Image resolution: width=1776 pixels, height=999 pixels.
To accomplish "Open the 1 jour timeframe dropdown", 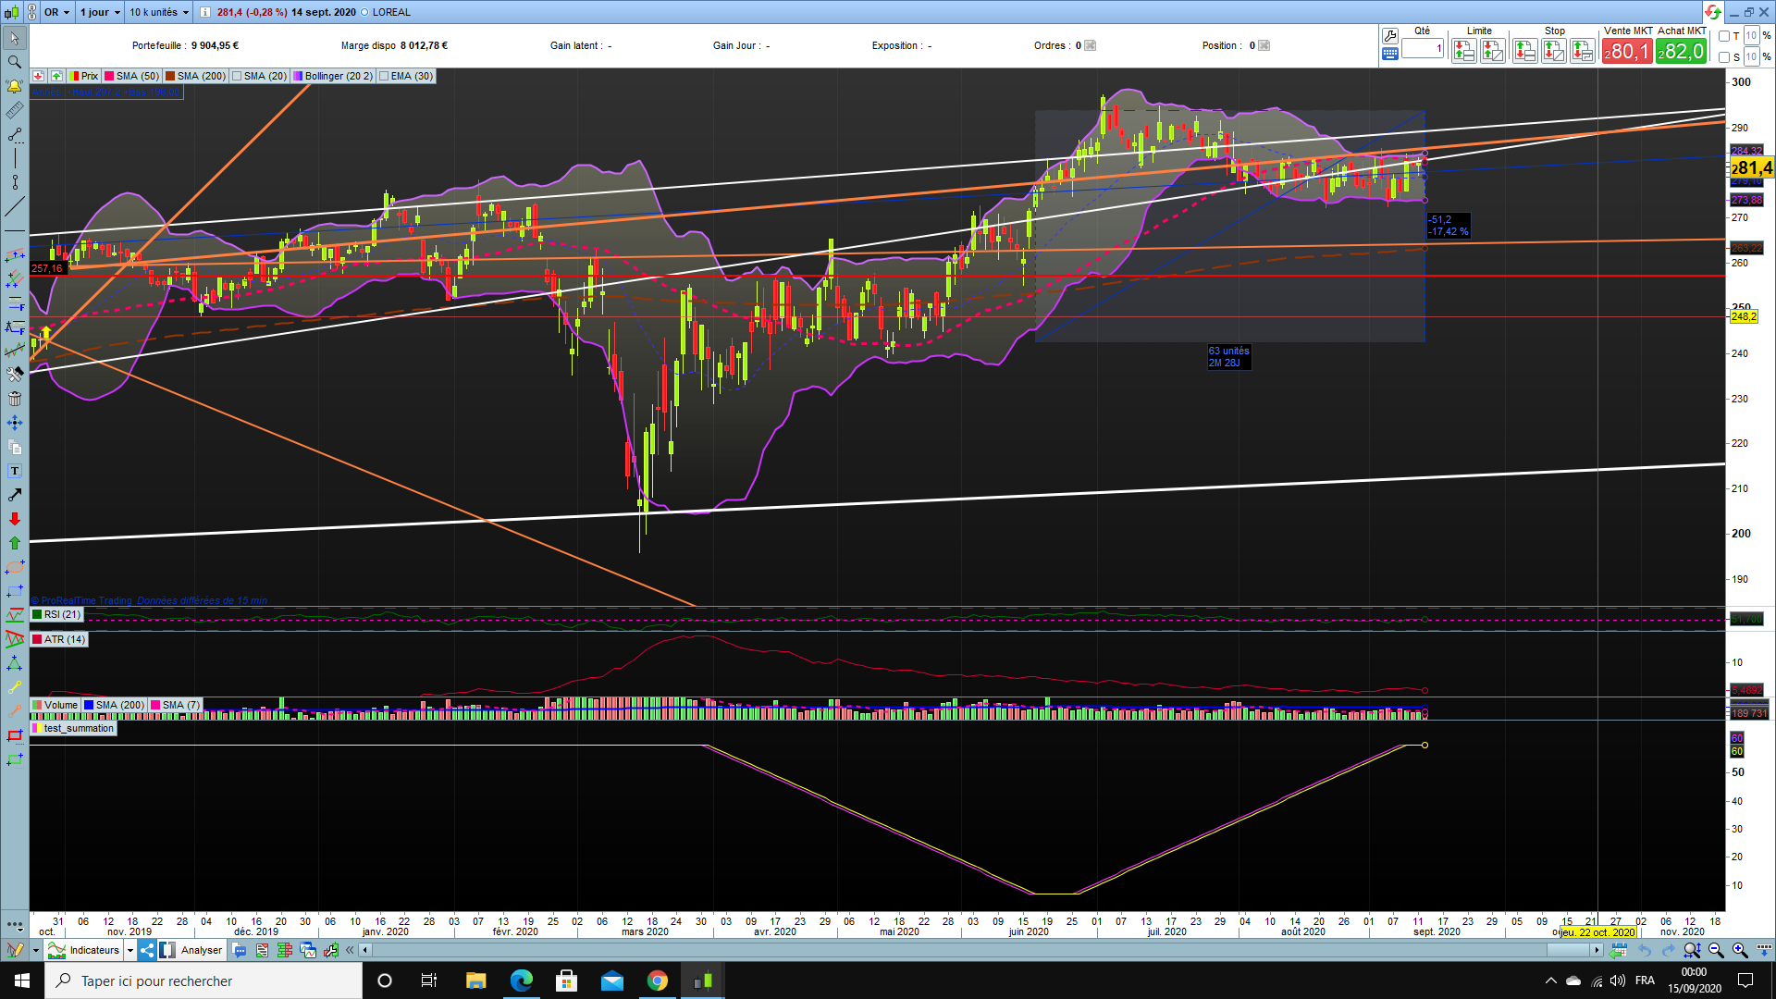I will [100, 12].
